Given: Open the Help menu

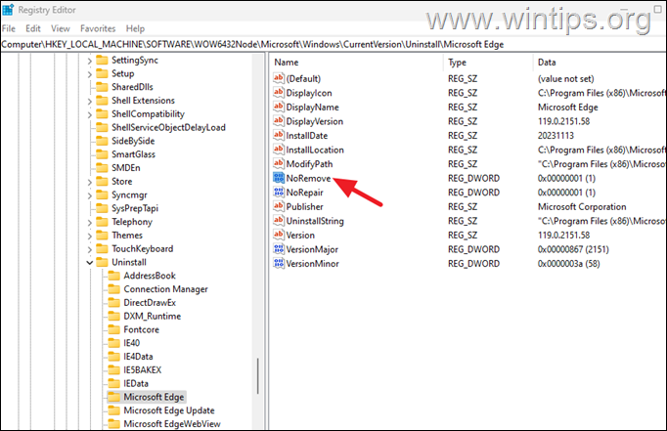Looking at the screenshot, I should pyautogui.click(x=135, y=28).
